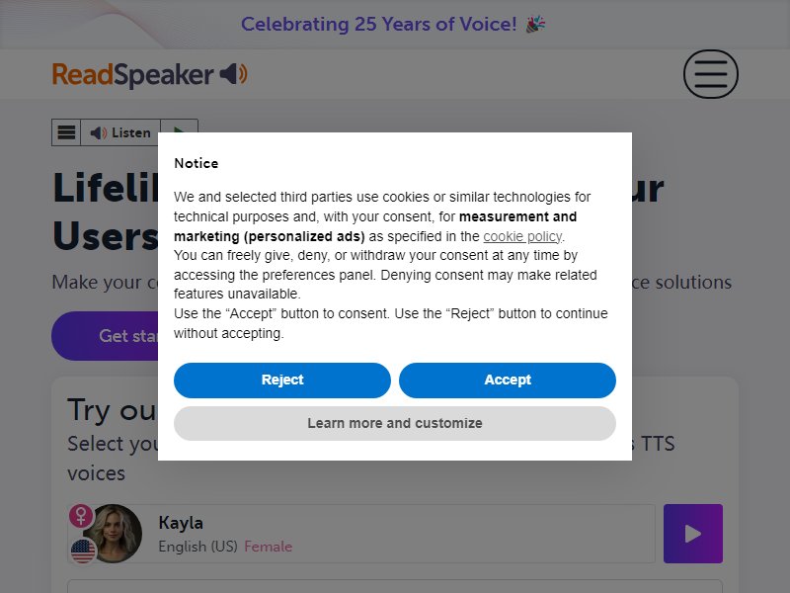
Task: Click the party popper emoji in the banner
Action: [x=535, y=24]
